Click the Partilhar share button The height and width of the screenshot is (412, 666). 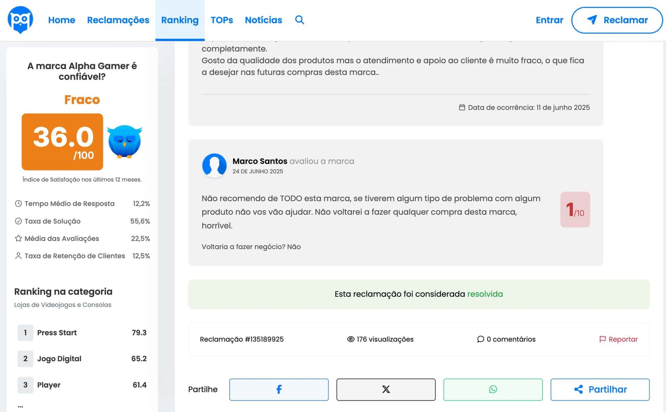coord(600,389)
